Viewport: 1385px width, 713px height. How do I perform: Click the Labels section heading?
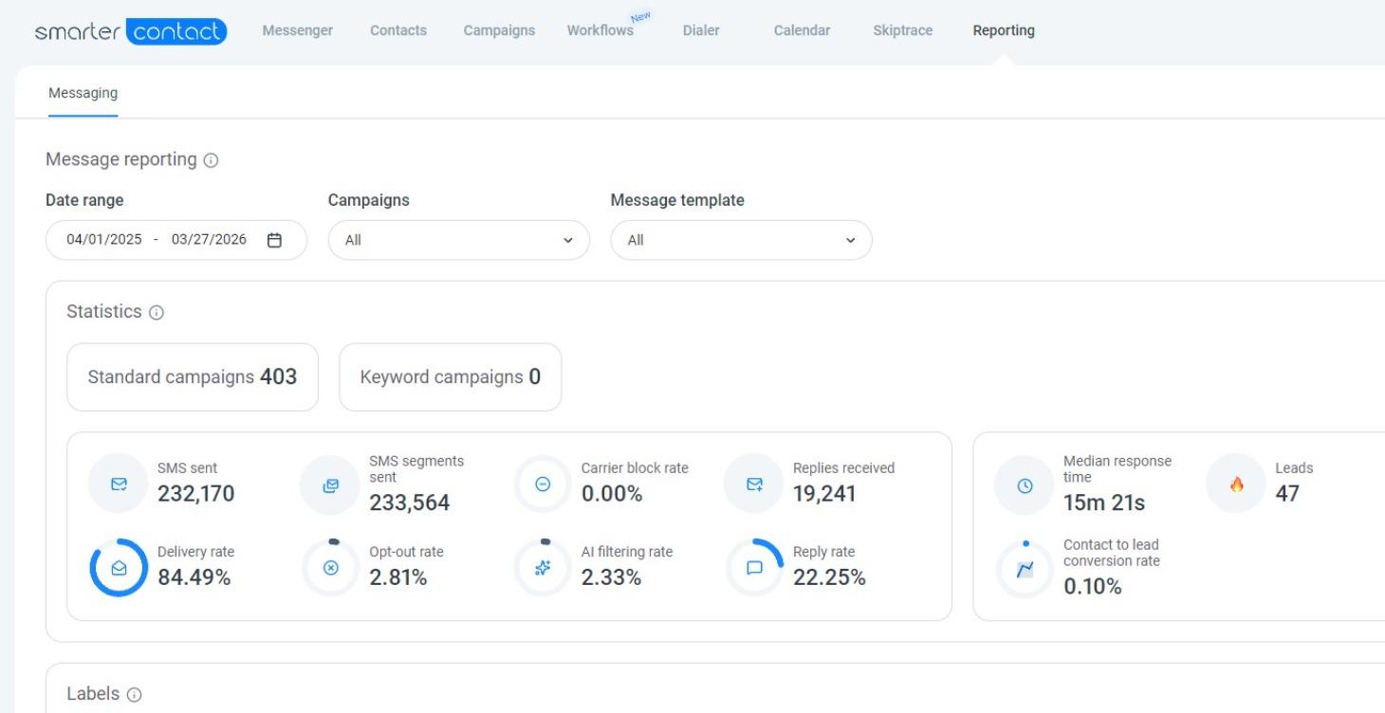(x=93, y=694)
